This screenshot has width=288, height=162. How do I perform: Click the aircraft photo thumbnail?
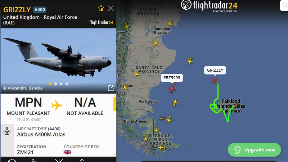click(x=58, y=60)
